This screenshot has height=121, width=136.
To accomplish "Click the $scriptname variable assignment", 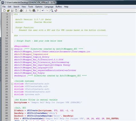I will click(x=48, y=103).
